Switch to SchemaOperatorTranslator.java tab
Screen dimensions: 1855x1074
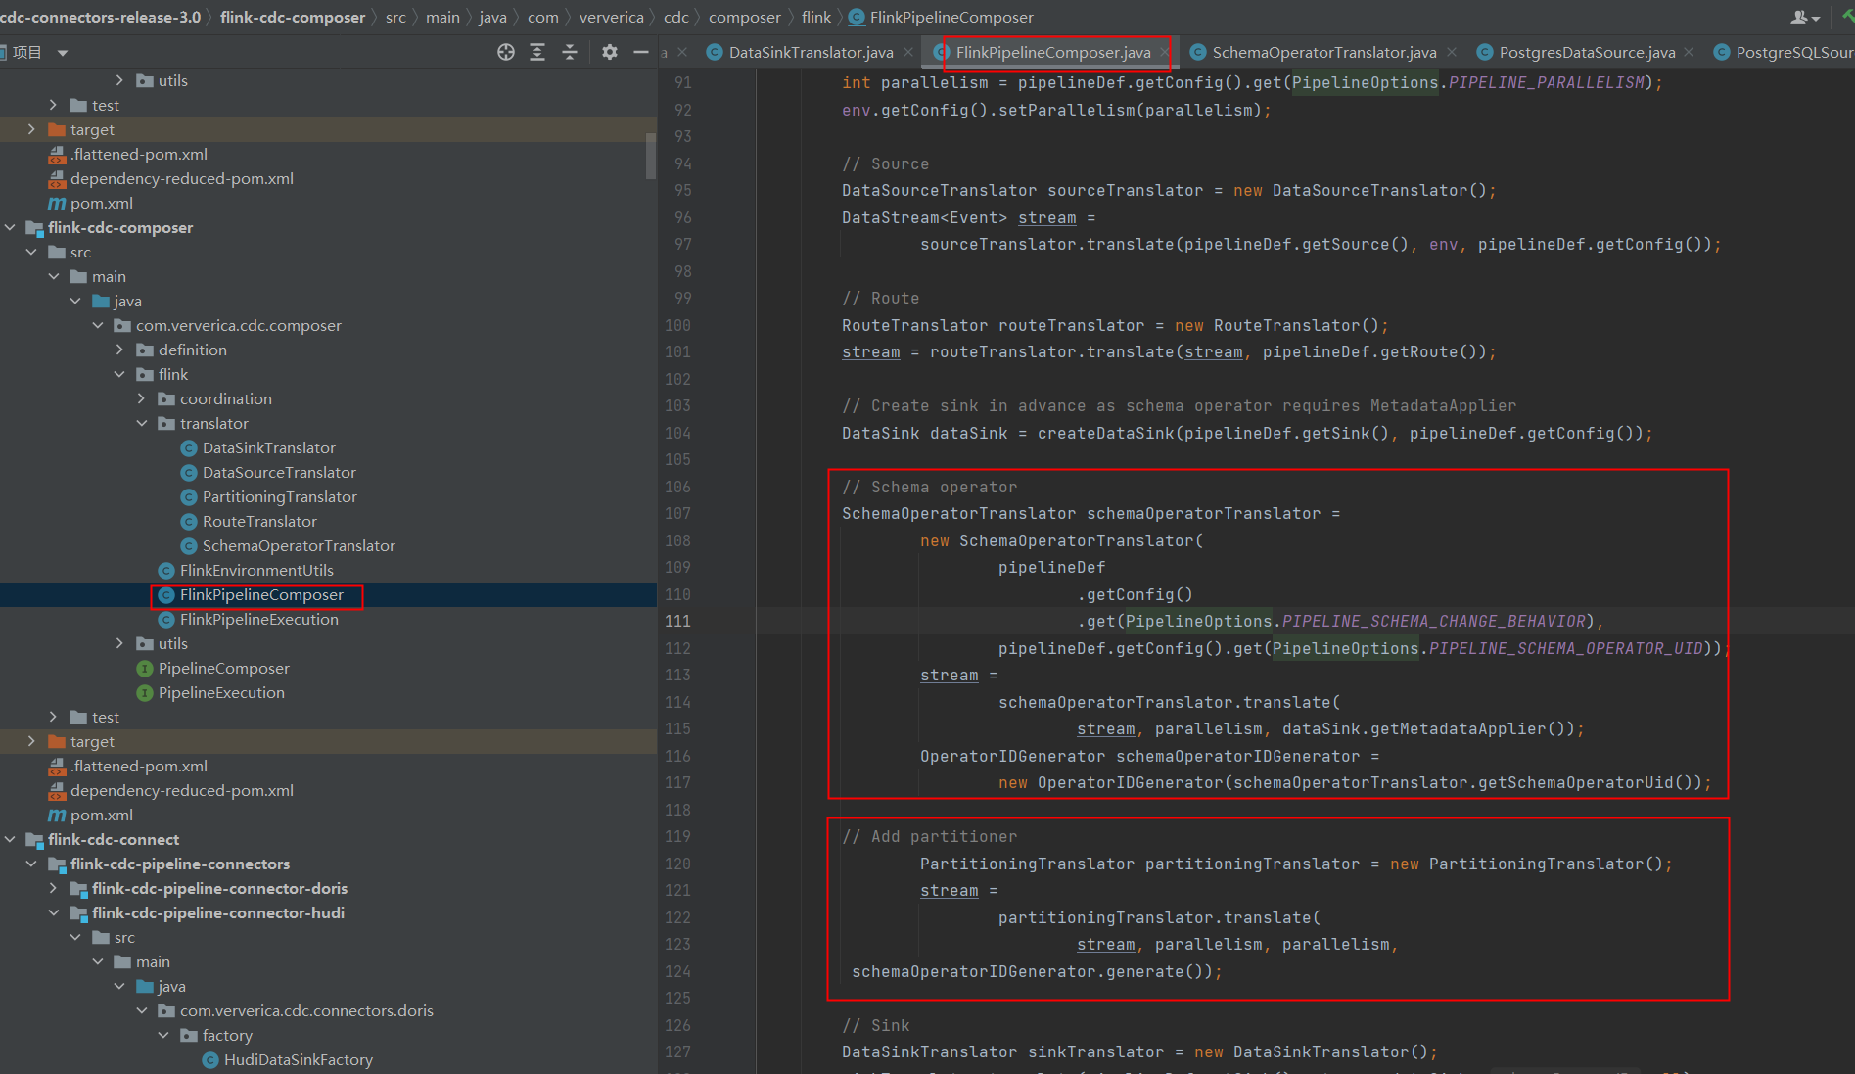point(1324,52)
